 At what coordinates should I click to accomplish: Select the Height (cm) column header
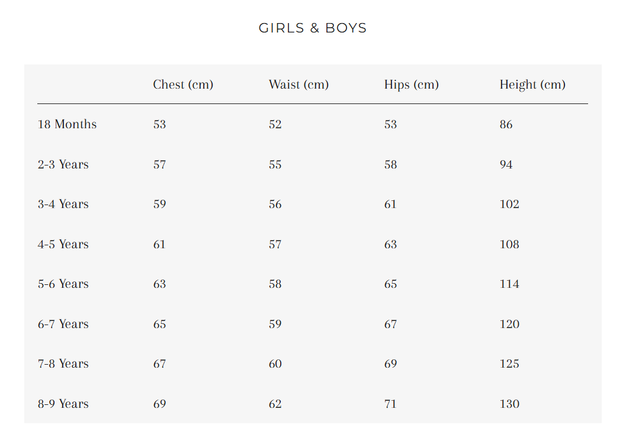click(x=532, y=85)
